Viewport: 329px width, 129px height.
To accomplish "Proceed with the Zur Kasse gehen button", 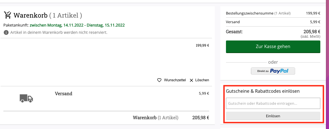I will click(273, 47).
